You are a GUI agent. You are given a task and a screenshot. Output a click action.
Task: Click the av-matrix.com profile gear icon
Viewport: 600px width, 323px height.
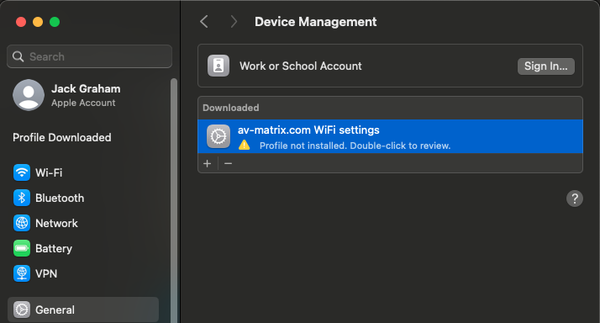click(218, 136)
